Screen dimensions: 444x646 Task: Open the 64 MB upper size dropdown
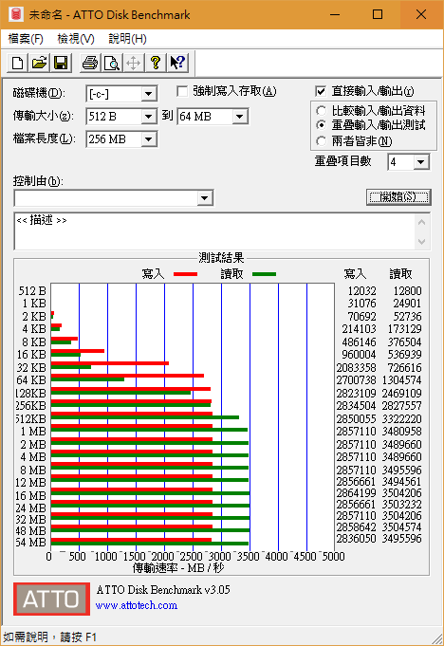[x=240, y=117]
